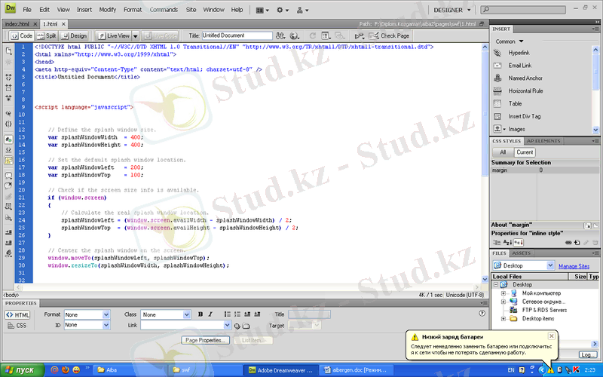The image size is (603, 377).
Task: Click the File Management toolbar icon
Action: point(280,35)
